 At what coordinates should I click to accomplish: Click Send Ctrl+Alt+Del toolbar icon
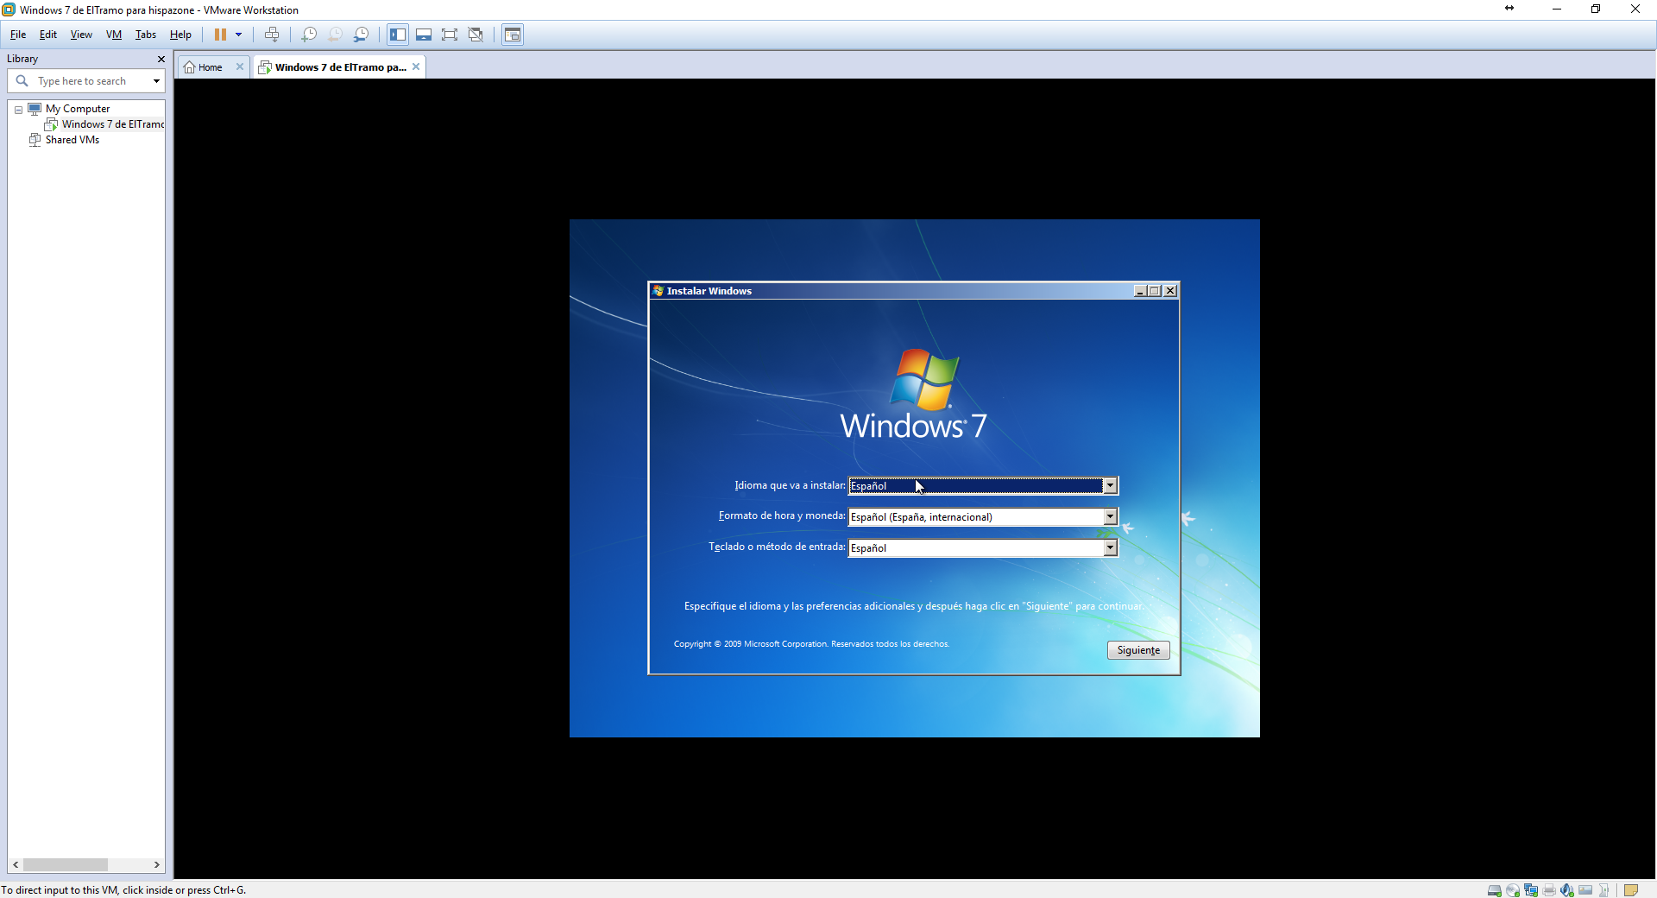point(272,35)
